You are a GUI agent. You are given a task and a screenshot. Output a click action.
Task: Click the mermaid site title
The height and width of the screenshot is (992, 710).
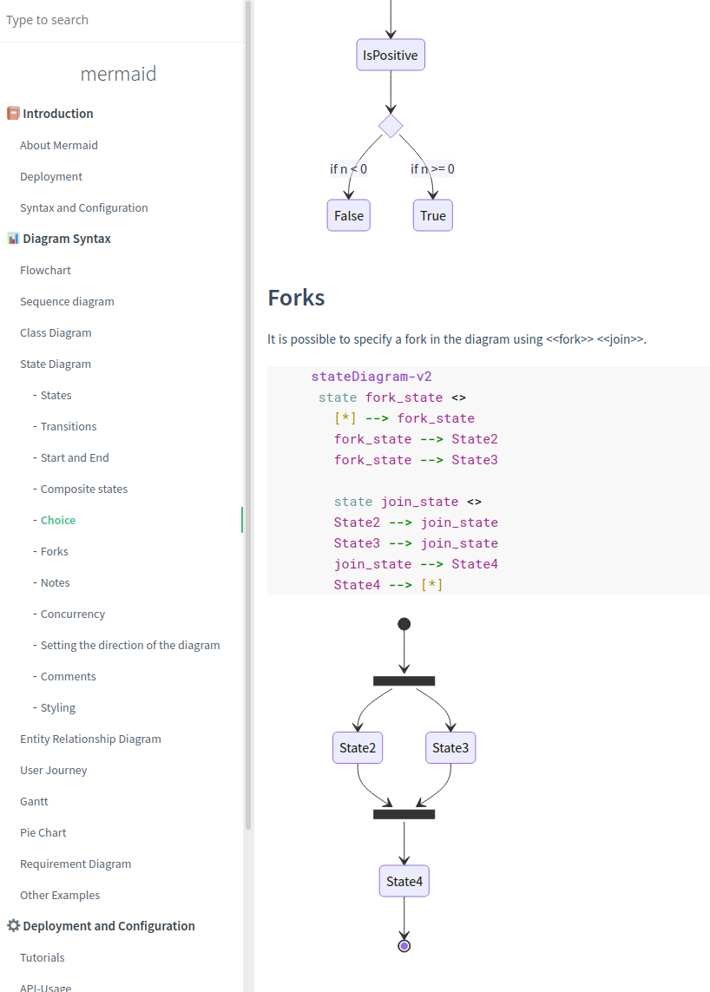coord(118,74)
